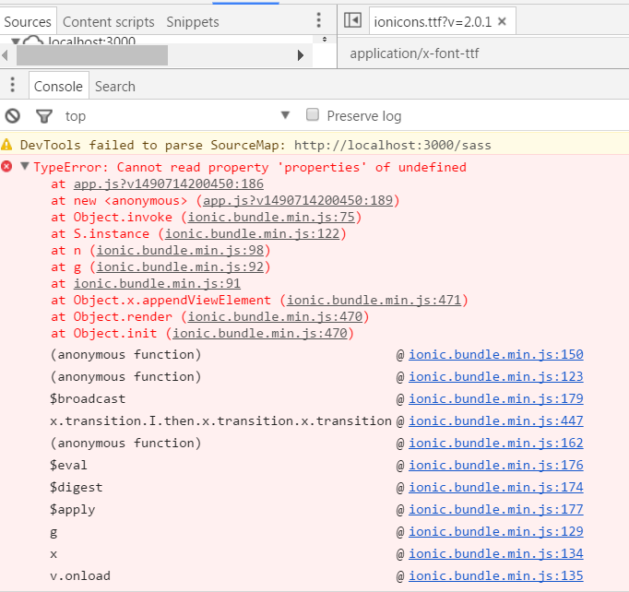
Task: Close the ionicons.ttf?v=2.0.1 tab
Action: pos(502,21)
